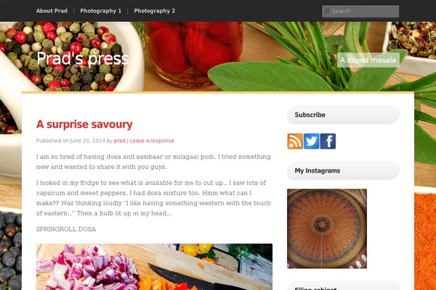Open A surprise savoury post title

pos(84,124)
